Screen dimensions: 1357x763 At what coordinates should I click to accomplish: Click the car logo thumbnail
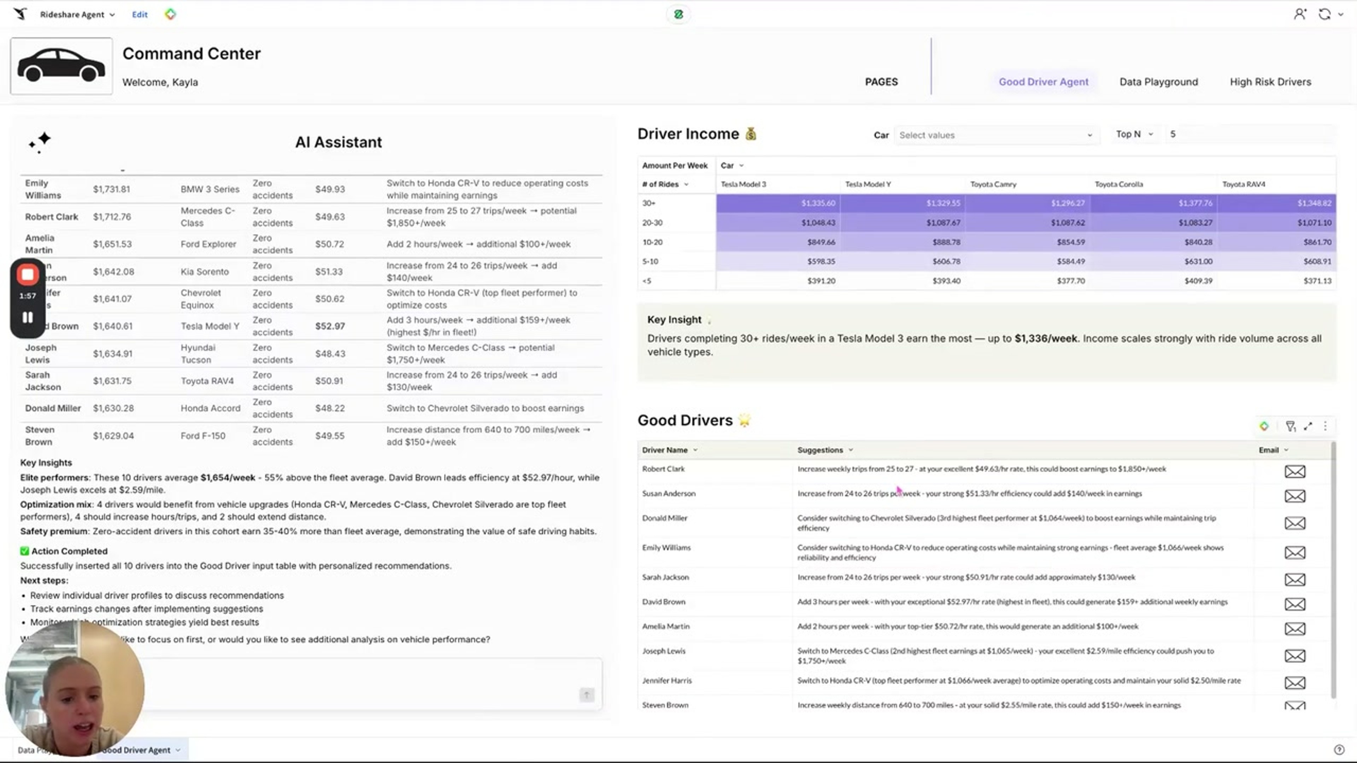61,66
